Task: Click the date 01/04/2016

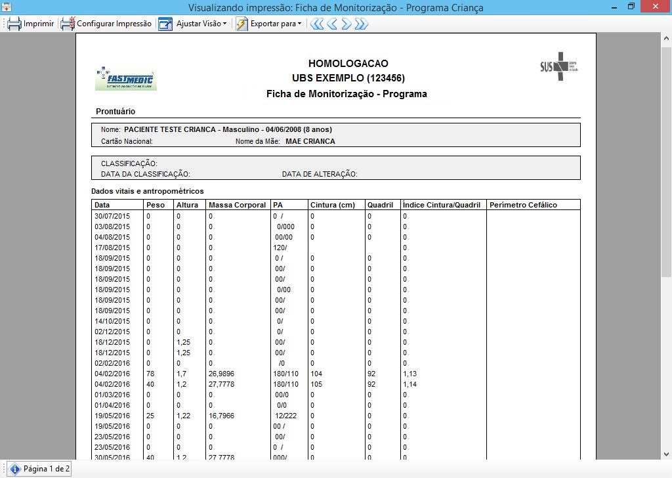Action: [x=112, y=405]
